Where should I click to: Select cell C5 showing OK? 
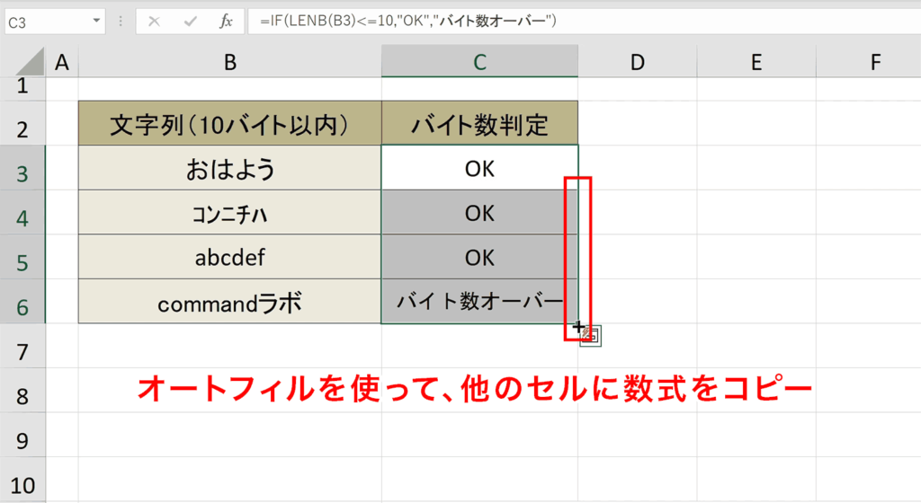(x=480, y=257)
